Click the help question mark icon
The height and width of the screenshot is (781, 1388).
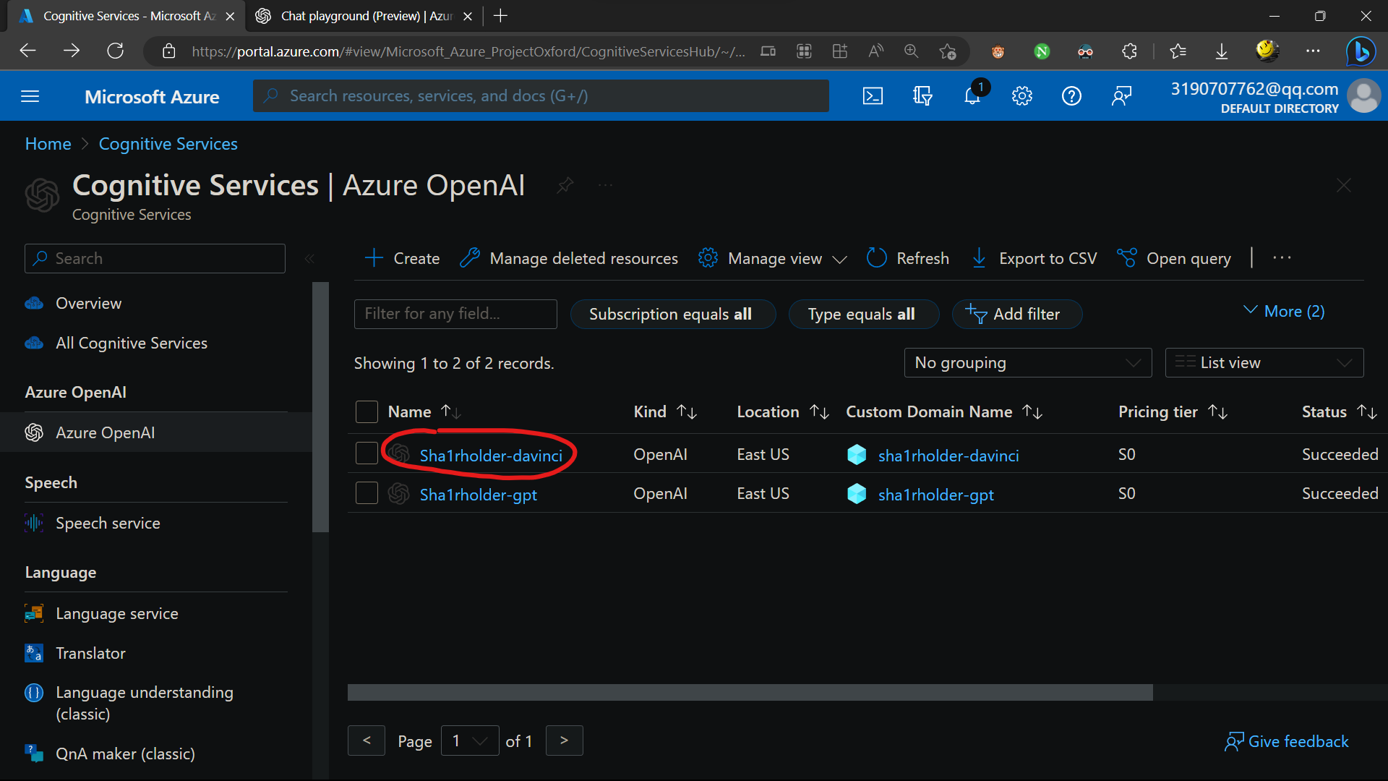point(1071,95)
